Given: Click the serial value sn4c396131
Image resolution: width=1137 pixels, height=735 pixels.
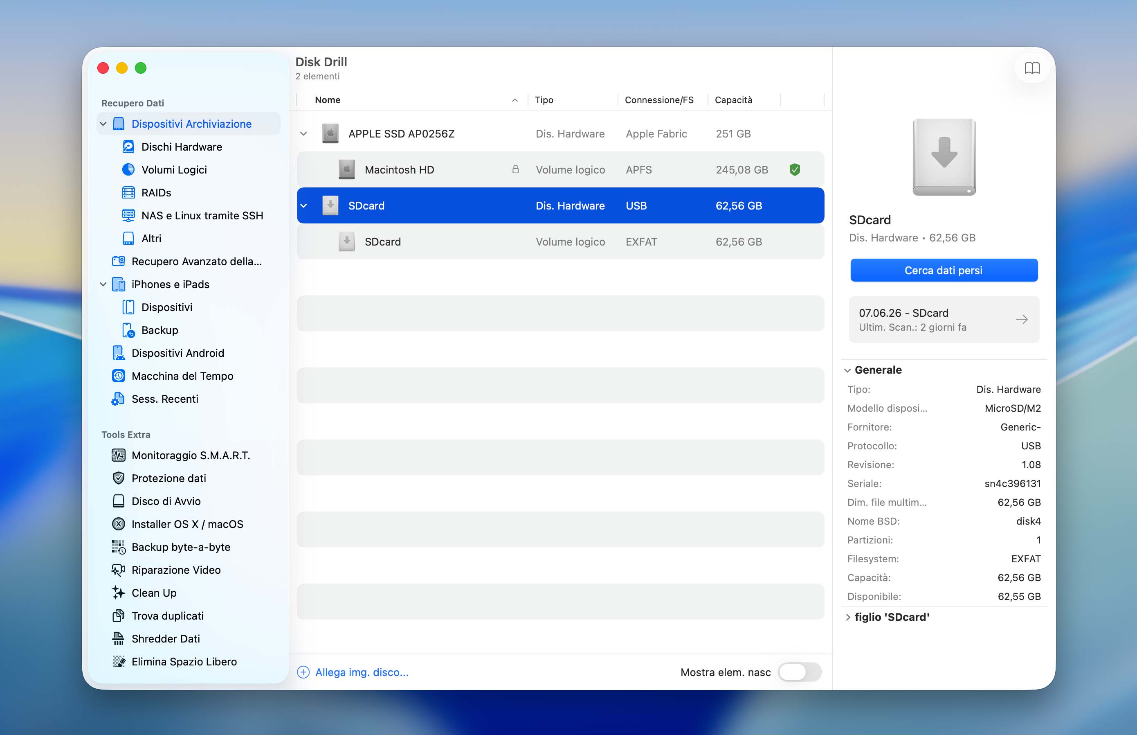Looking at the screenshot, I should pos(1013,483).
